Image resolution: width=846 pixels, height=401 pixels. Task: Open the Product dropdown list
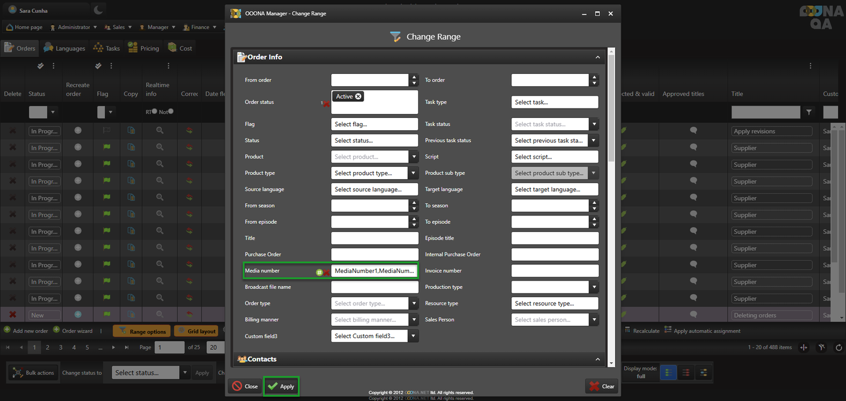point(414,157)
